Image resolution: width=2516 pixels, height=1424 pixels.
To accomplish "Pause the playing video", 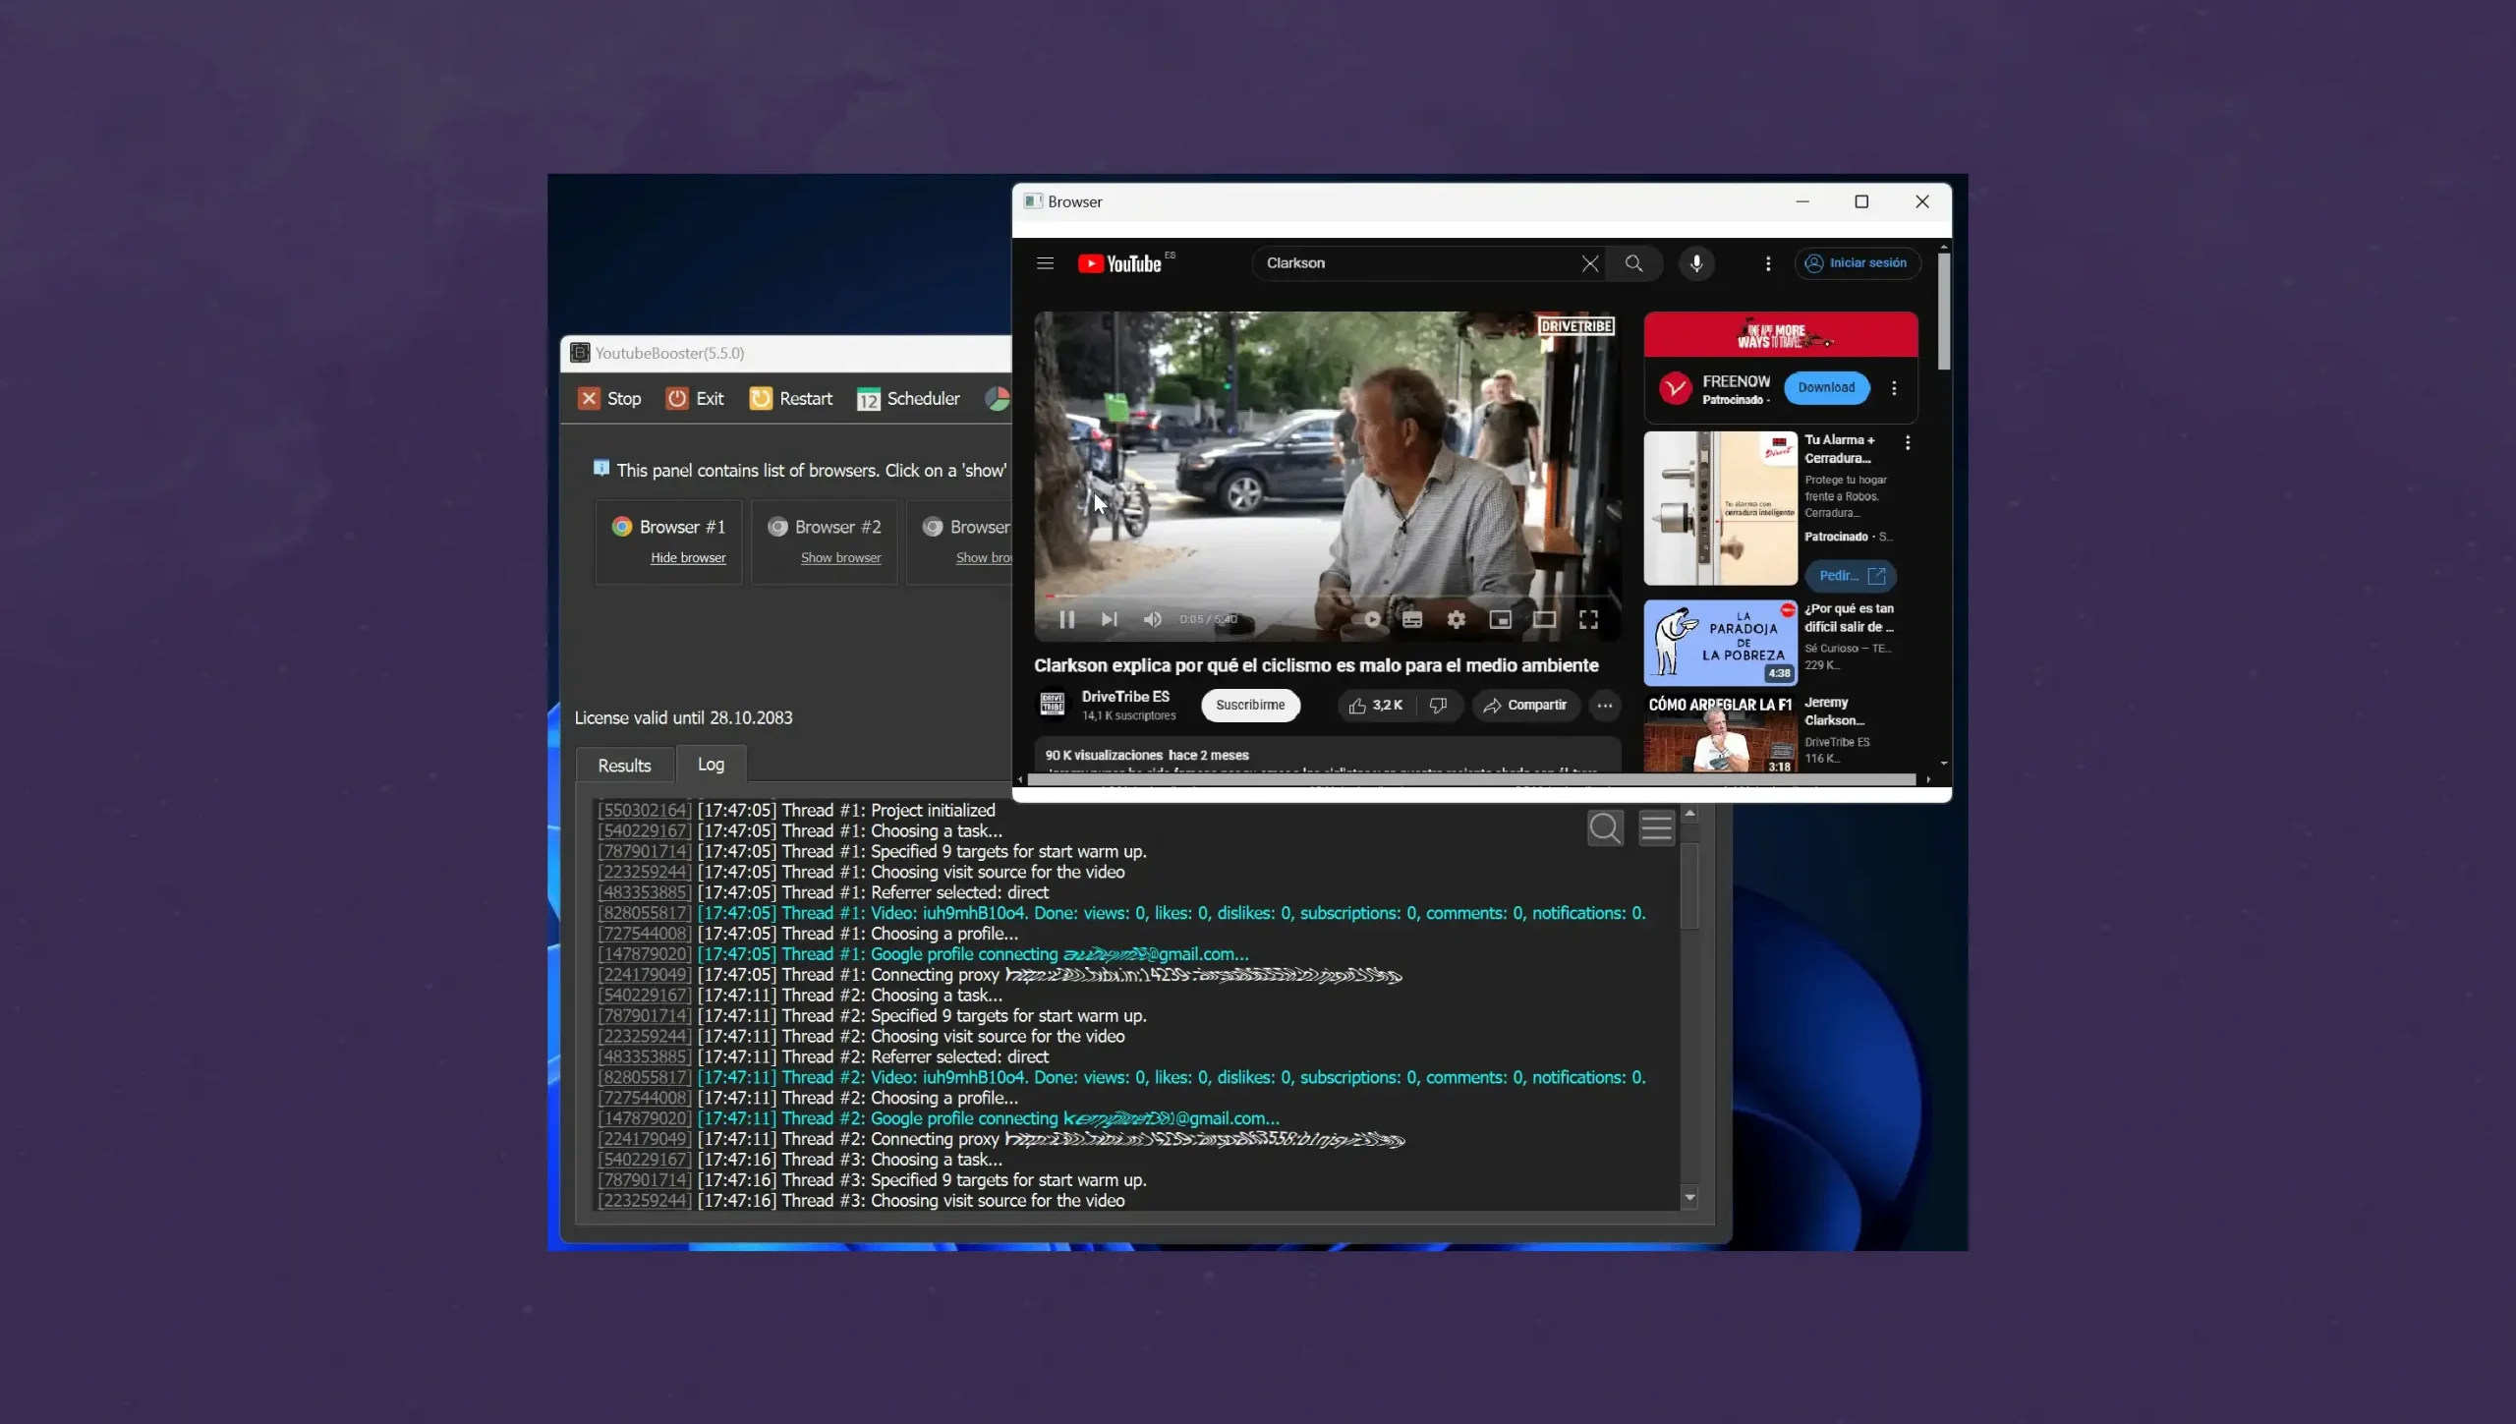I will click(1066, 619).
